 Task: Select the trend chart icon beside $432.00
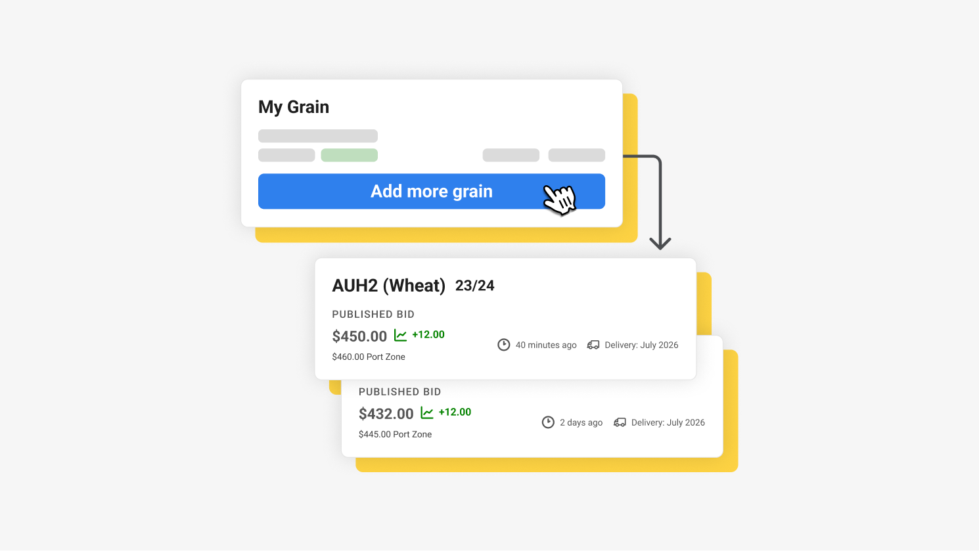pos(428,412)
